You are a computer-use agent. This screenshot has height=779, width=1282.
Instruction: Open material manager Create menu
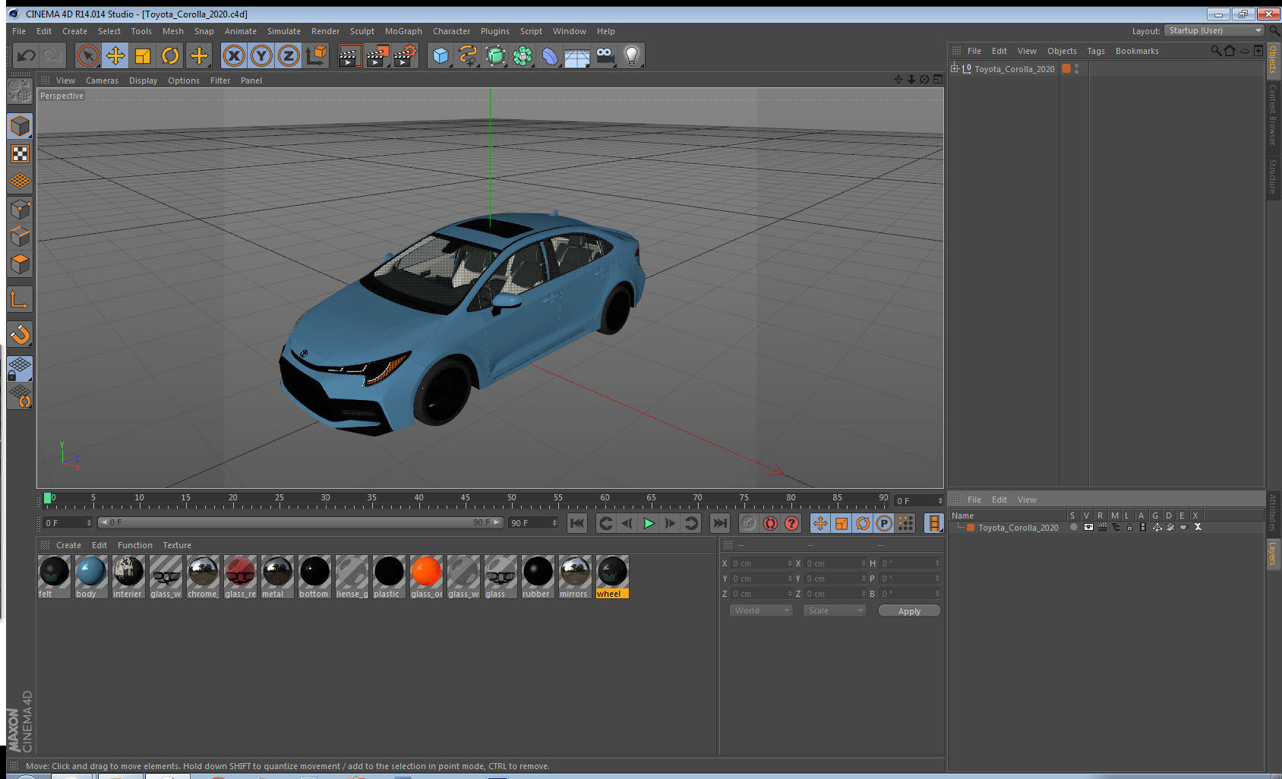point(68,545)
